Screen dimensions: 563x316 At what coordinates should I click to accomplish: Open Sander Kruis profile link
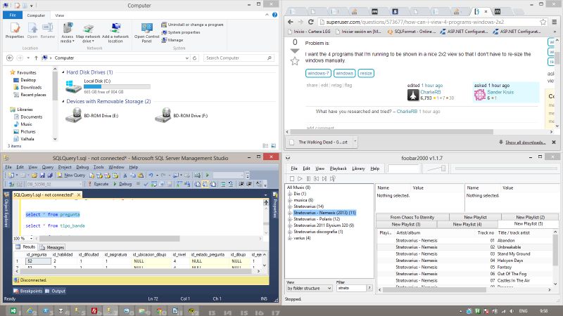pyautogui.click(x=500, y=92)
